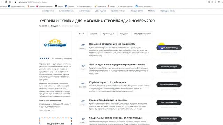The image size is (223, 125).
Task: Open promo code for Клубная карта offer
Action: point(169,85)
